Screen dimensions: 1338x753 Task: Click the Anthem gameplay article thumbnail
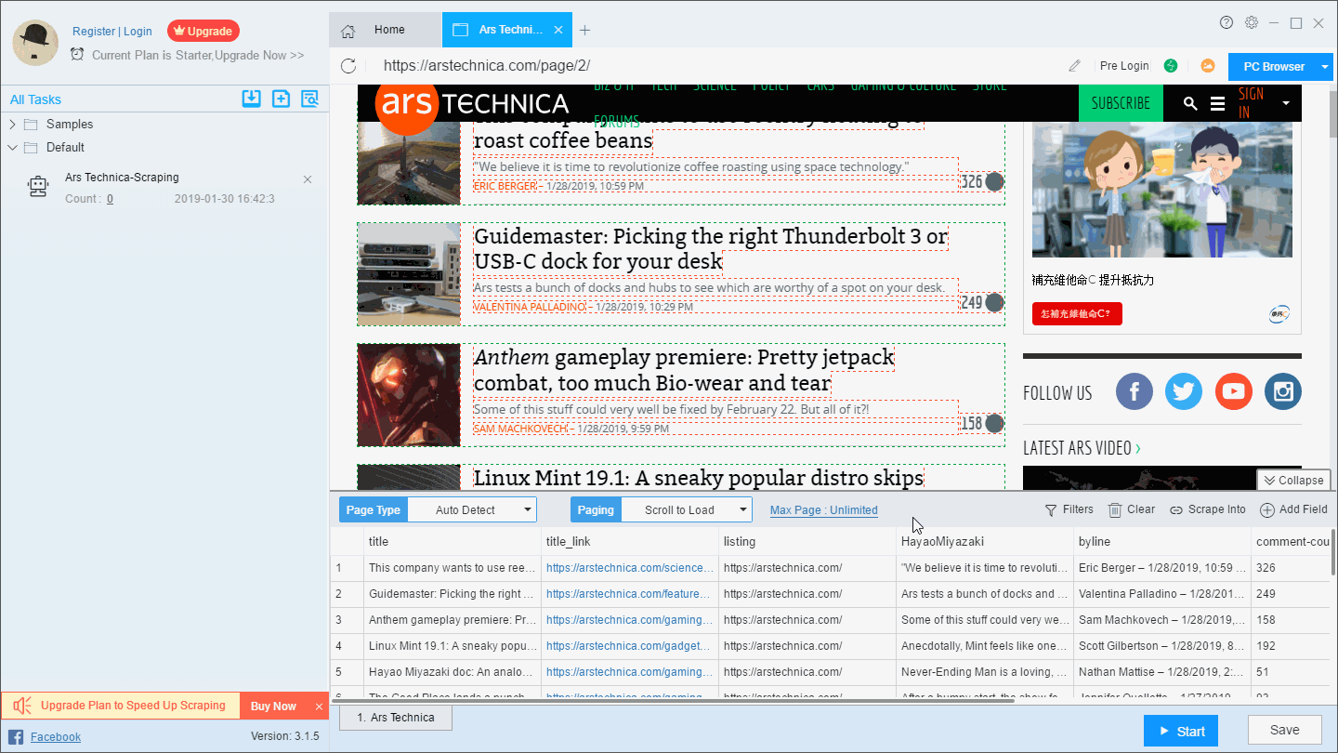point(409,395)
